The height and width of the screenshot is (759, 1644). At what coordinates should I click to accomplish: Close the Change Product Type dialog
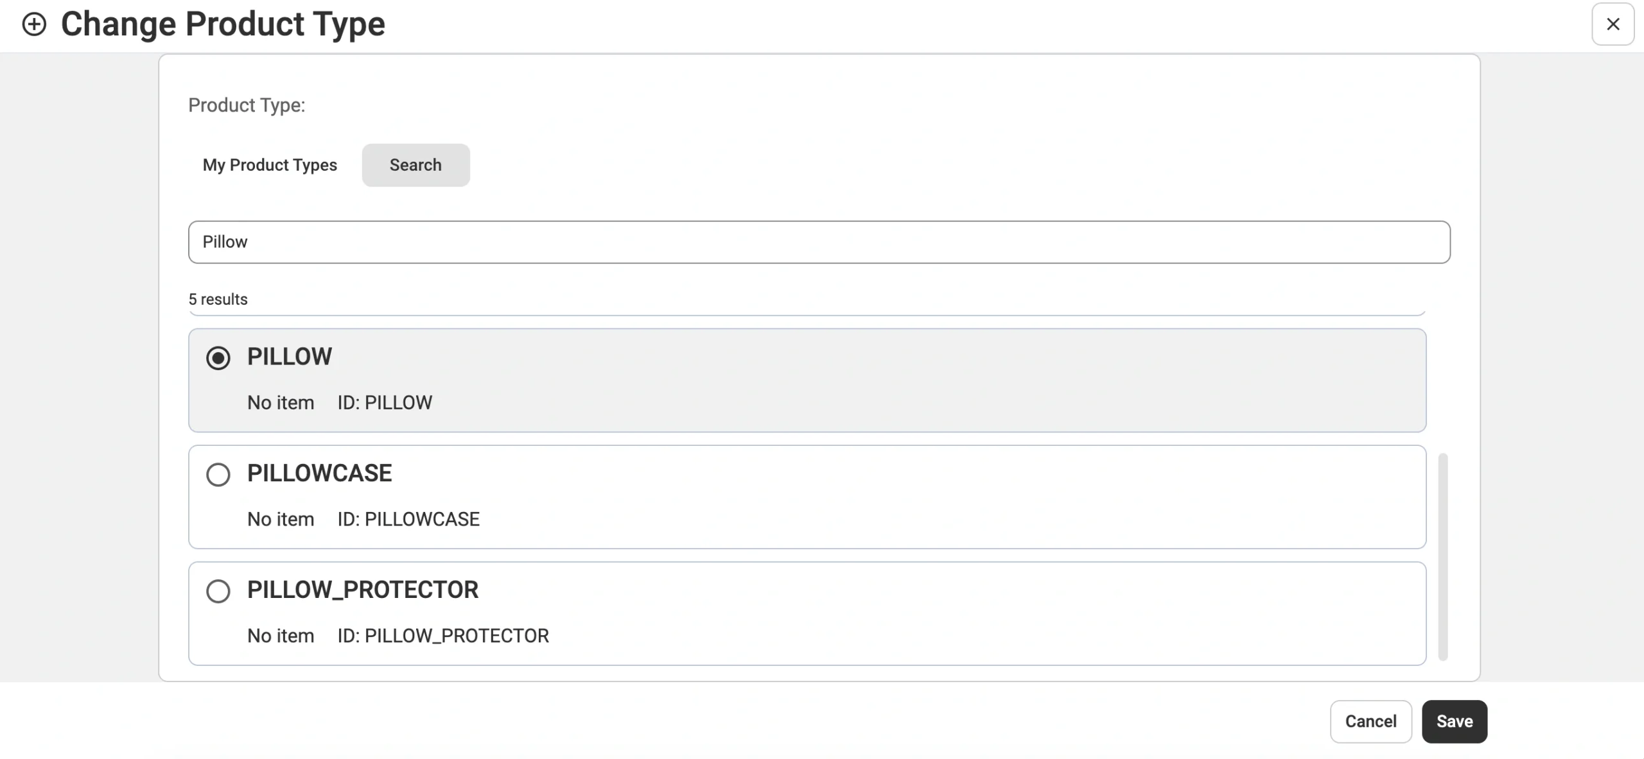1613,24
